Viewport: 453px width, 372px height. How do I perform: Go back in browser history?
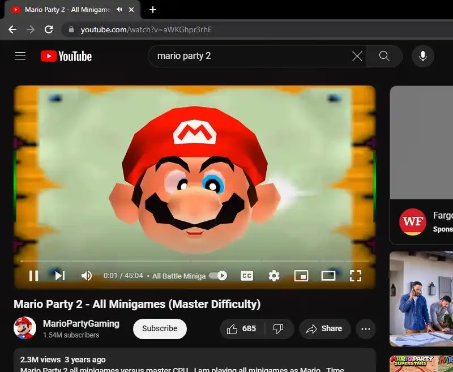(x=12, y=29)
